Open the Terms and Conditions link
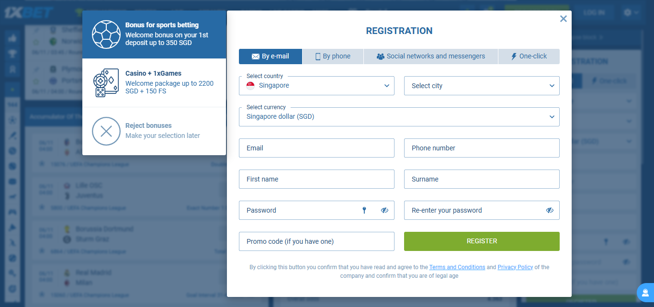 457,267
